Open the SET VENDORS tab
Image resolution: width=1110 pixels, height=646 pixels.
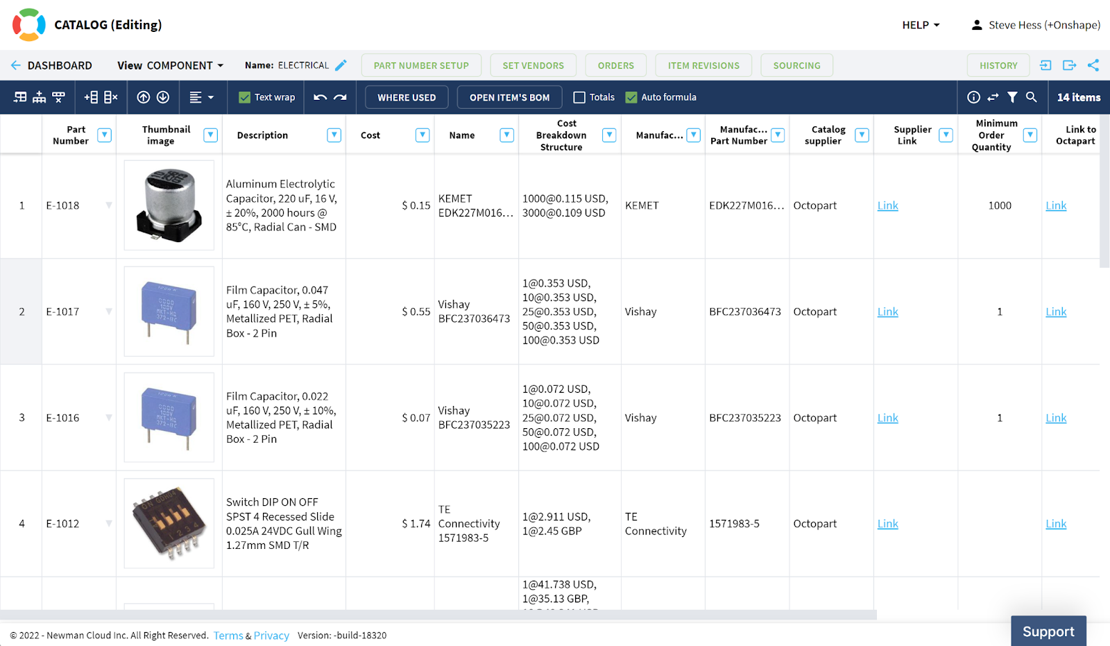coord(533,65)
